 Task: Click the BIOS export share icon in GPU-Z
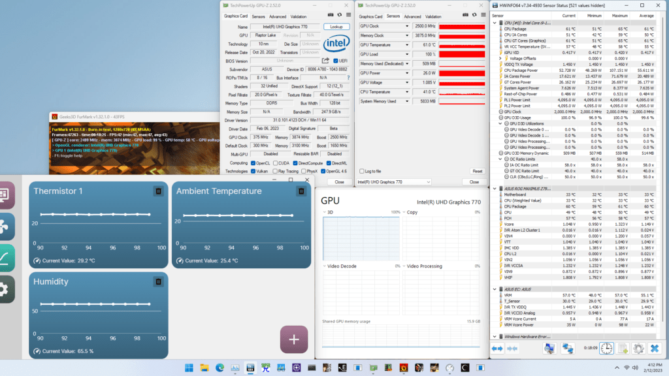(325, 61)
